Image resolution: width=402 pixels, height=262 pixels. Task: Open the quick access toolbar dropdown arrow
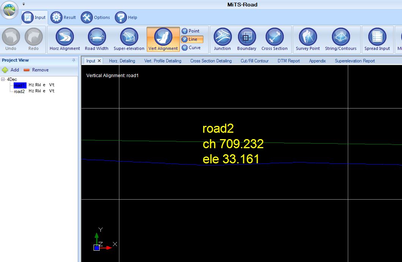click(23, 4)
